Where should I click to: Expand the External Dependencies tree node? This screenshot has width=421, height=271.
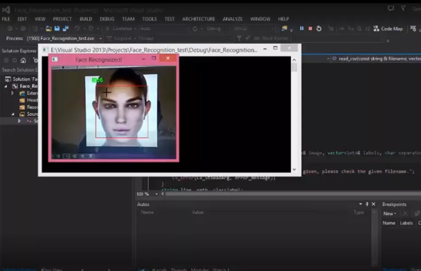coord(13,93)
